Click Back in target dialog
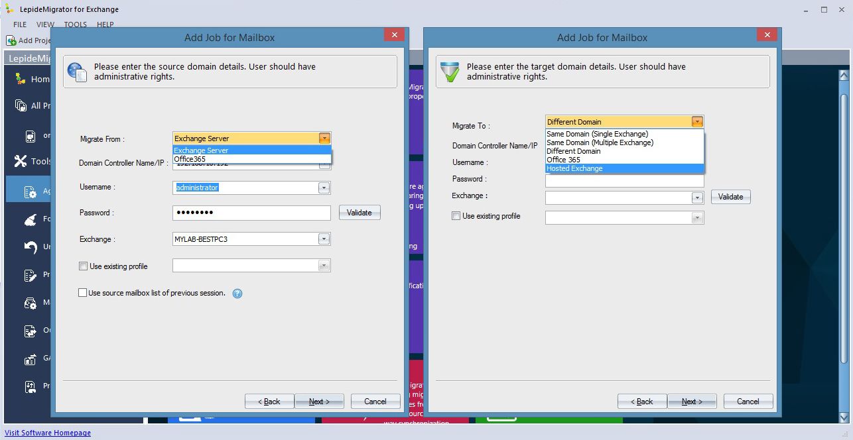This screenshot has height=440, width=853. [x=642, y=402]
